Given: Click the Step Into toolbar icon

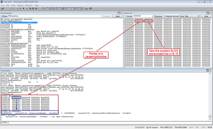Looking at the screenshot, I should point(30,9).
